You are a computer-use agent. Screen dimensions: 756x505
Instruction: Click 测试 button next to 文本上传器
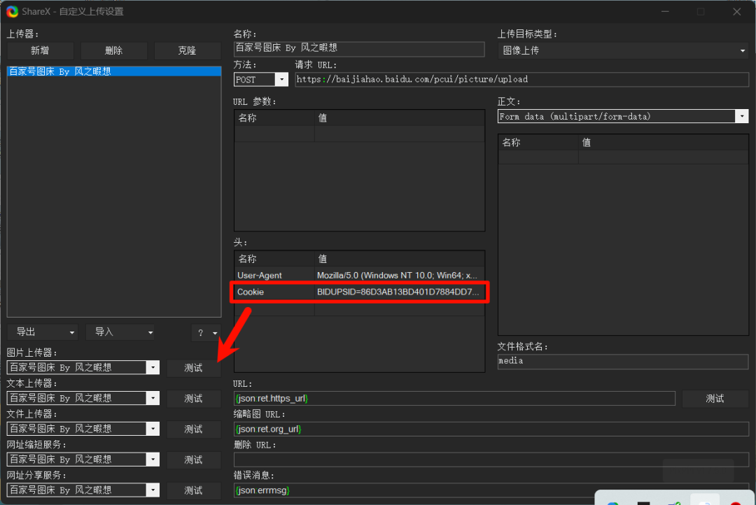pos(193,399)
